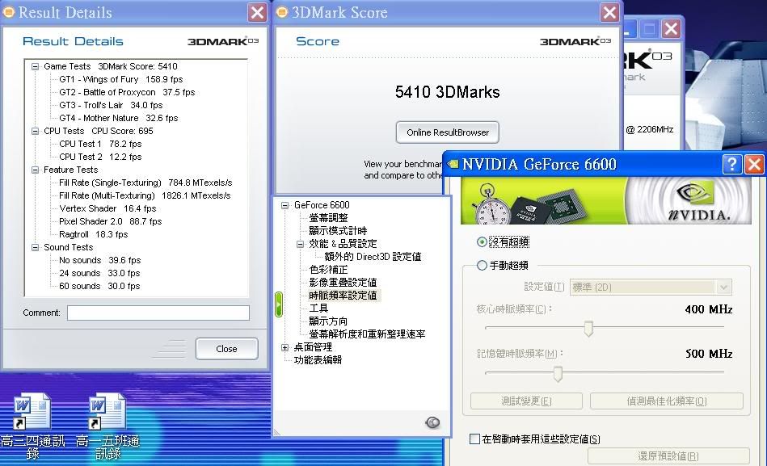Click the Online ResultBrowser button
The width and height of the screenshot is (767, 466).
coord(448,132)
